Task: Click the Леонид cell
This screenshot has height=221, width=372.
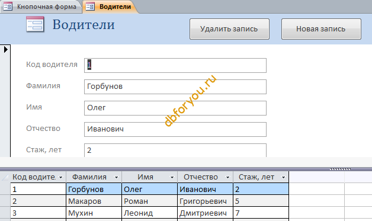Action: point(150,213)
